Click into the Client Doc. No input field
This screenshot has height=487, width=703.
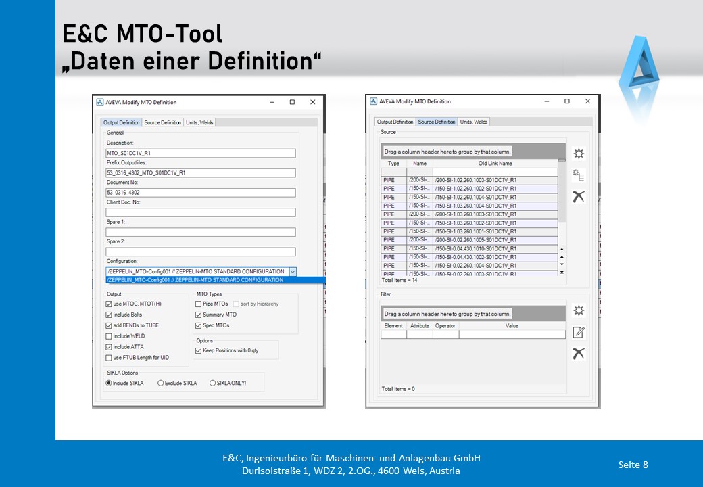[201, 212]
